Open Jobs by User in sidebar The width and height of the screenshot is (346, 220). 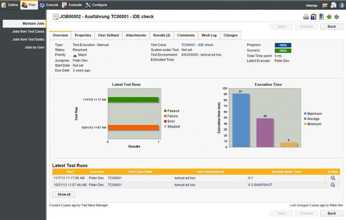[35, 48]
